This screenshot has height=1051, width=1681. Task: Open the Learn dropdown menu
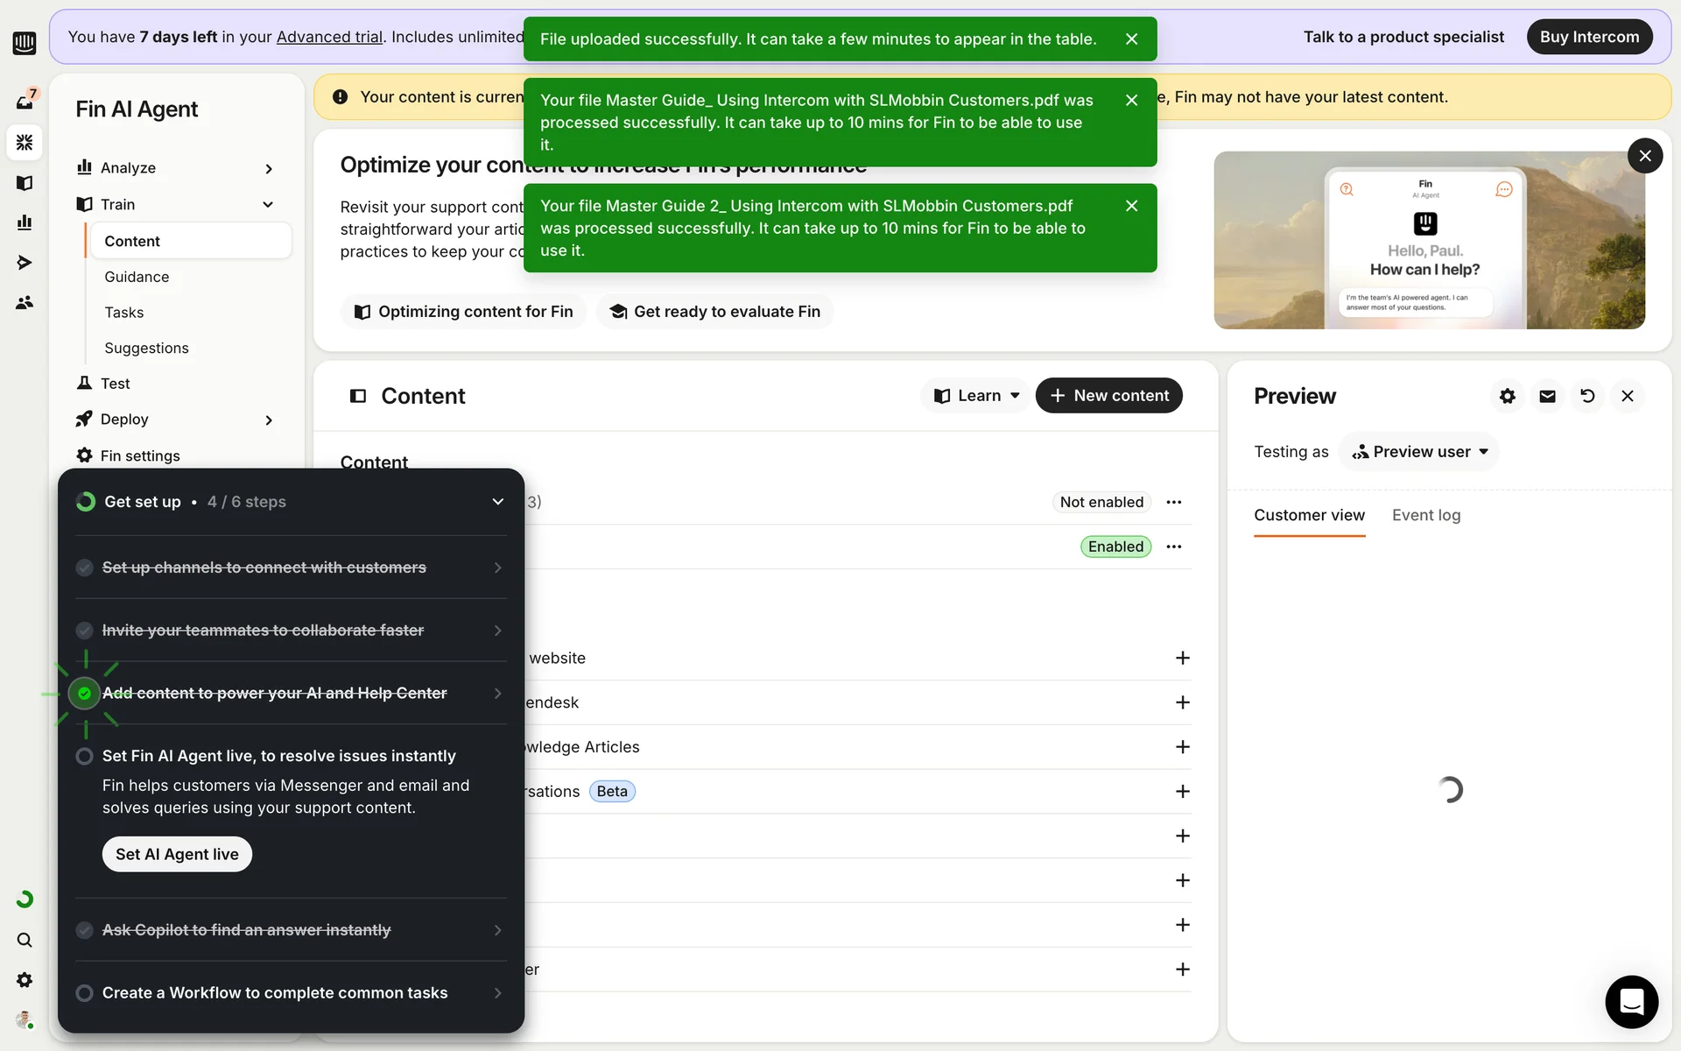pyautogui.click(x=975, y=396)
